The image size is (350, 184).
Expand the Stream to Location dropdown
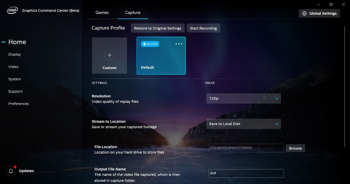pyautogui.click(x=244, y=124)
